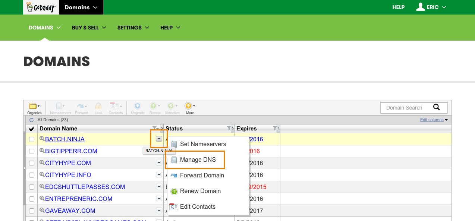475x221 pixels.
Task: Open the BUY & SELL navigation menu
Action: tap(89, 28)
